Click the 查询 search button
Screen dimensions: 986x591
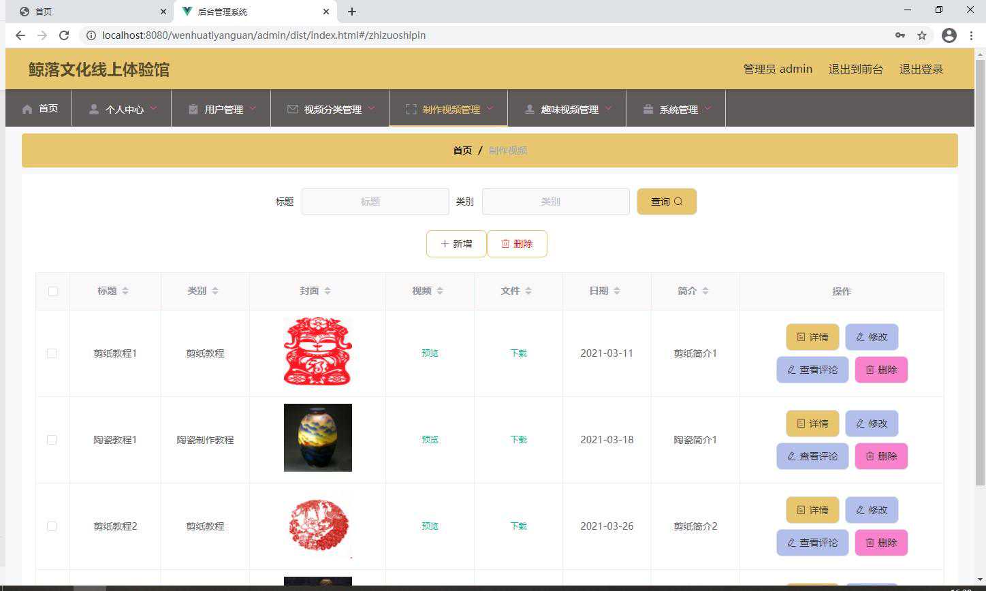click(x=667, y=202)
